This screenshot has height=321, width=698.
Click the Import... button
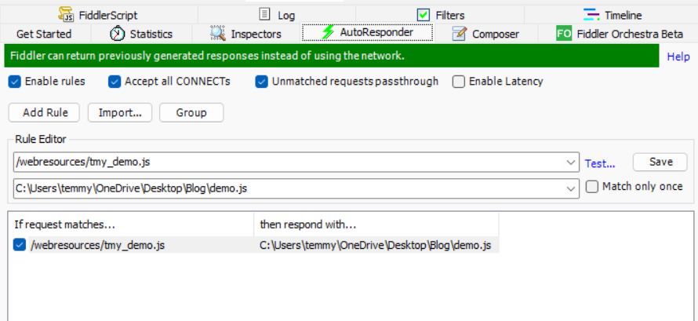coord(120,113)
